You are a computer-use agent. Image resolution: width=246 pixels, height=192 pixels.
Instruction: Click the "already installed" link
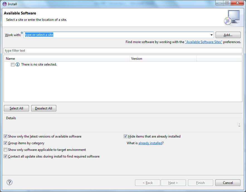coord(151,143)
